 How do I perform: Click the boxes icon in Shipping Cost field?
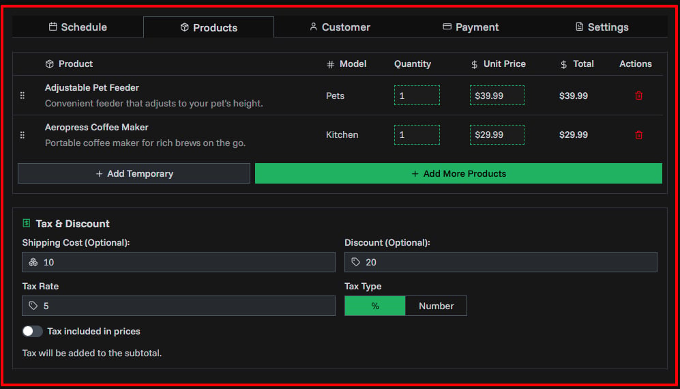point(33,262)
